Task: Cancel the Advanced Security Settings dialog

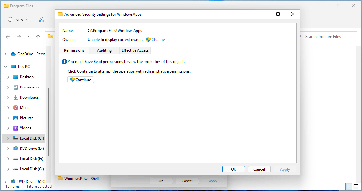Action: [x=259, y=169]
